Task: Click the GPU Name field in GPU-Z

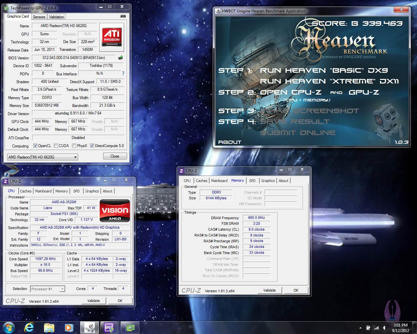Action: point(64,26)
